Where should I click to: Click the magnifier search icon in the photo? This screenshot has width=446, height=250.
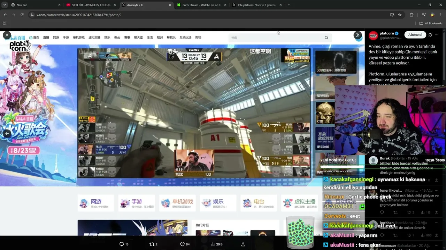pyautogui.click(x=326, y=37)
